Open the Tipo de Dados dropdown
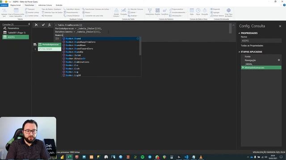This screenshot has width=286, height=160. [52, 9]
